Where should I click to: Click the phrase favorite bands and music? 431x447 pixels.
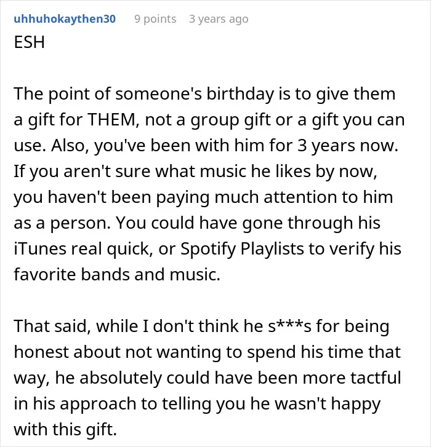point(117,274)
